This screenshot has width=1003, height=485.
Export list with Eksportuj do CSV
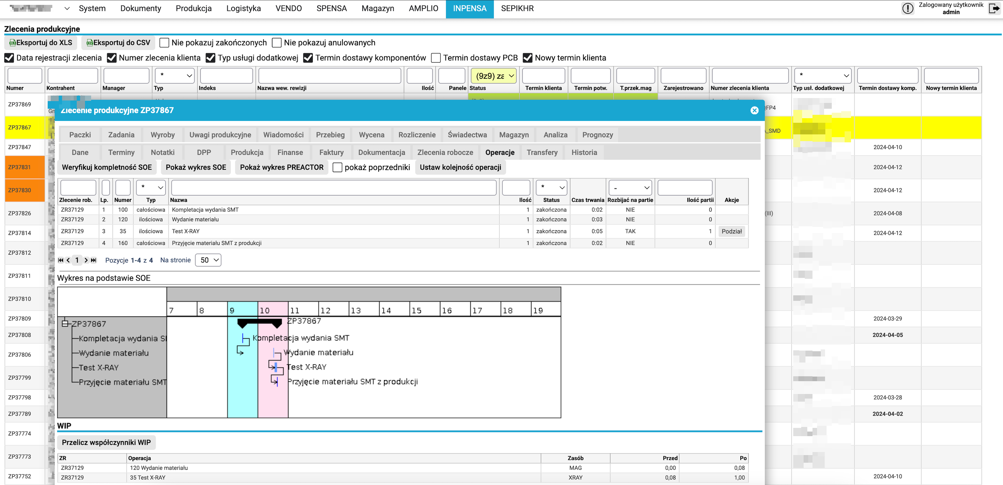pyautogui.click(x=118, y=43)
